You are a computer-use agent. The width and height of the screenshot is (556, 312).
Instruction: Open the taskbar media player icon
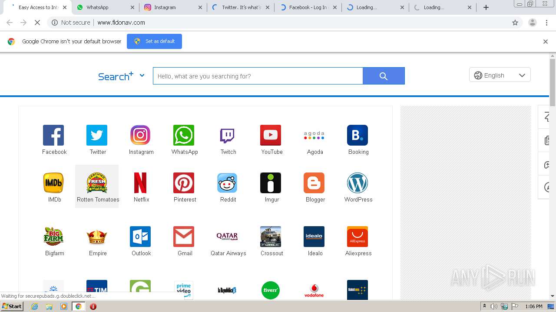coord(64,306)
